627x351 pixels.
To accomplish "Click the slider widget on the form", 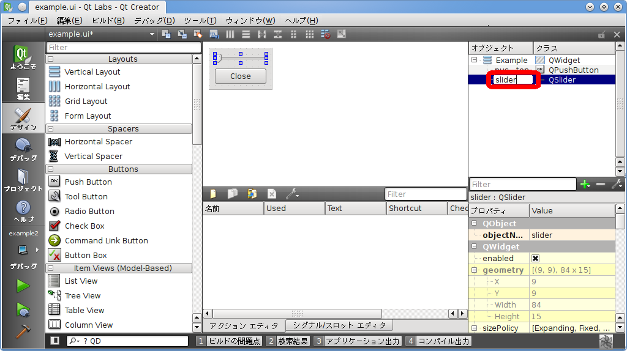I will click(241, 57).
